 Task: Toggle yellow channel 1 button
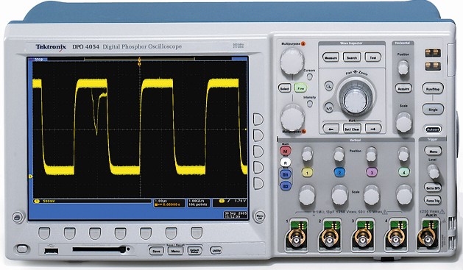307,172
